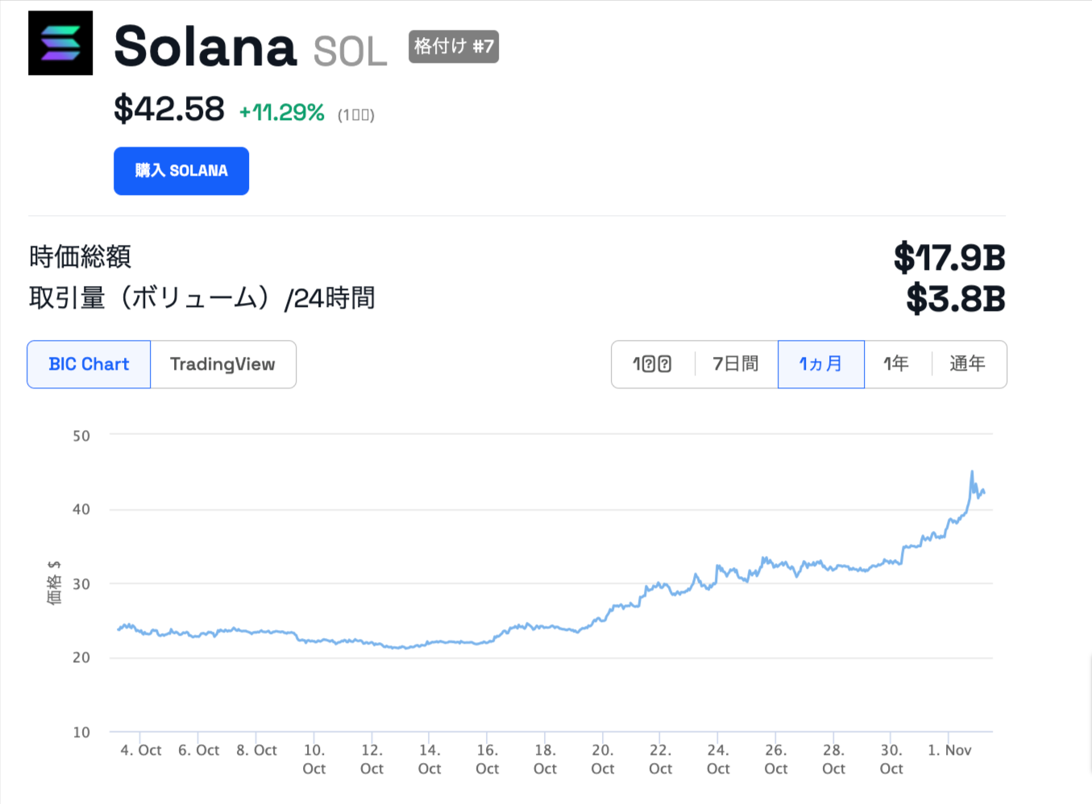This screenshot has height=804, width=1092.
Task: Click the 格付け #7 rank badge
Action: tap(454, 47)
